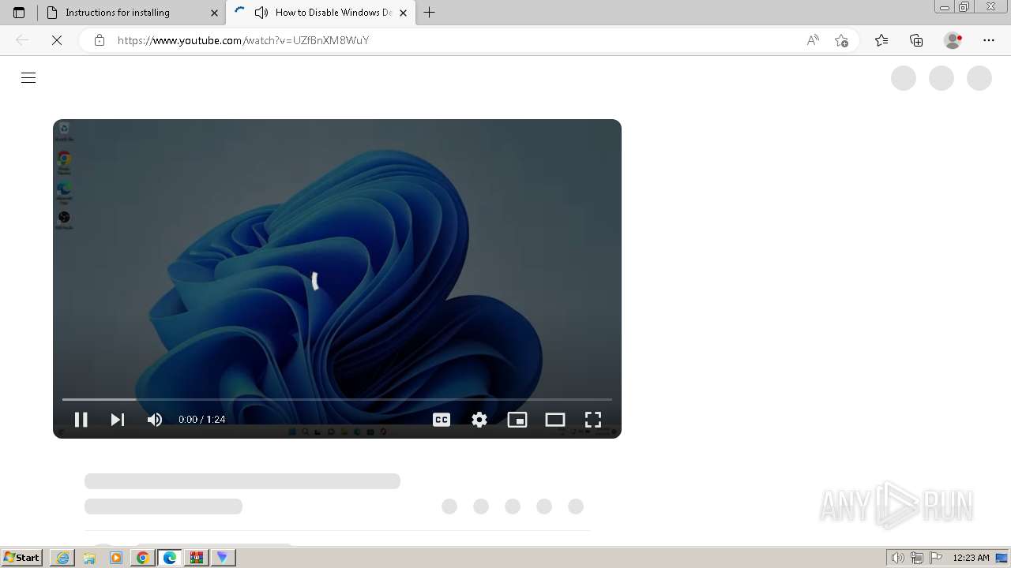Viewport: 1011px width, 568px height.
Task: Open Edge Settings and more menu
Action: tap(989, 40)
